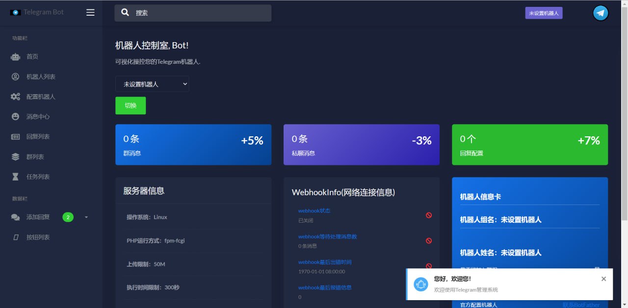Screen dimensions: 628x308
Task: Click the purple 未设置机器人 header button
Action: pos(544,13)
